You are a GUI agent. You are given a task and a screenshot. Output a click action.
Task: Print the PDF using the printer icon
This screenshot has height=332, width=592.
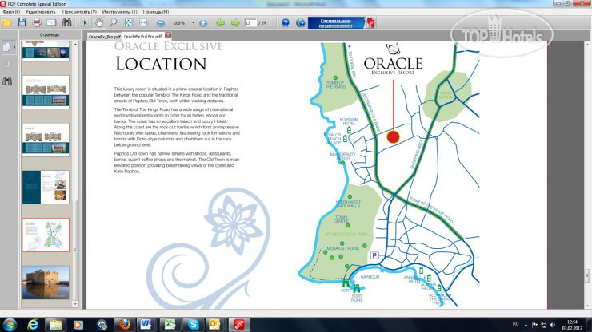pos(37,22)
